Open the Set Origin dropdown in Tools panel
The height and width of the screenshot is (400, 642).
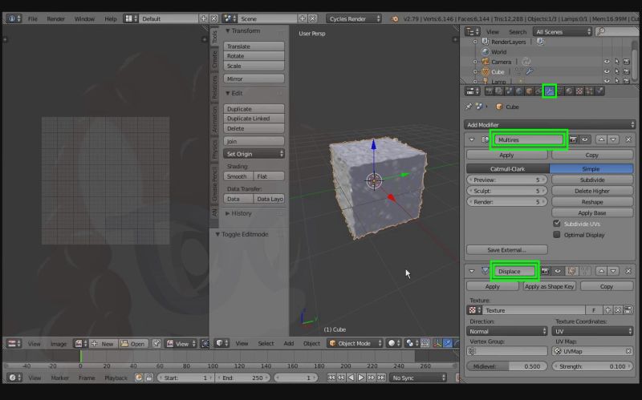click(254, 154)
